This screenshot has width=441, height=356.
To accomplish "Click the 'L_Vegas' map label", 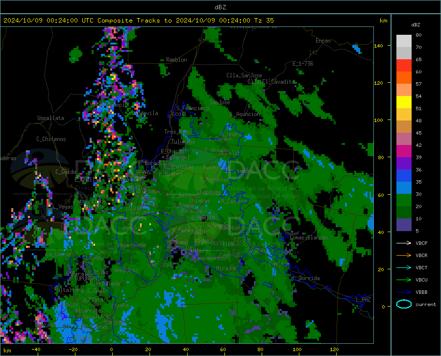I will pyautogui.click(x=63, y=207).
